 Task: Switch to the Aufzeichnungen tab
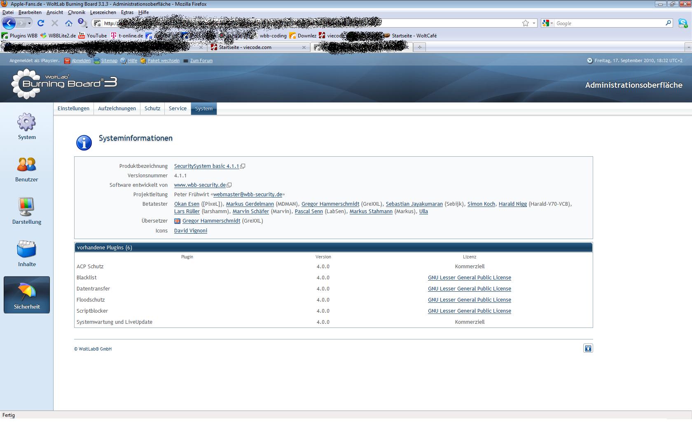[117, 109]
